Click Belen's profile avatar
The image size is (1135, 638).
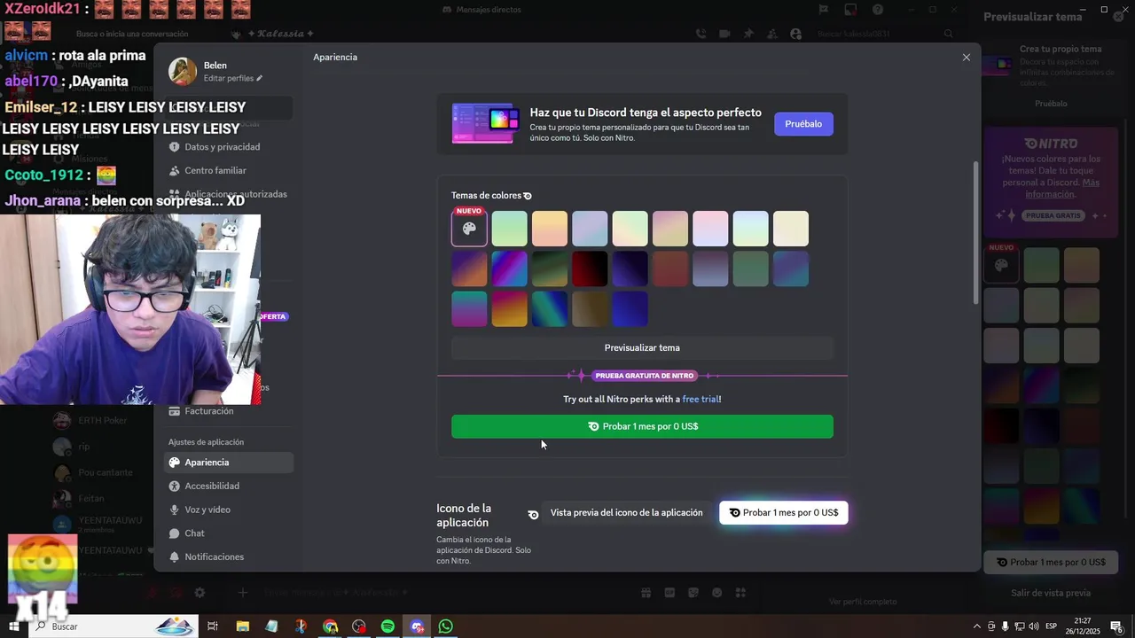coord(183,72)
